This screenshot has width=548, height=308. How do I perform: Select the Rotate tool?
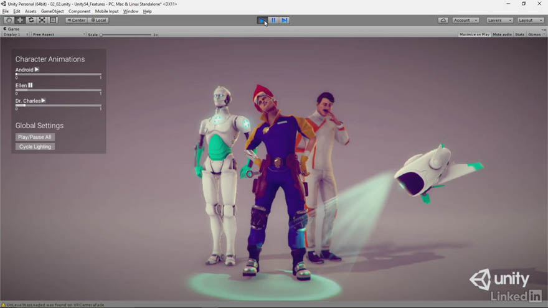pyautogui.click(x=31, y=21)
